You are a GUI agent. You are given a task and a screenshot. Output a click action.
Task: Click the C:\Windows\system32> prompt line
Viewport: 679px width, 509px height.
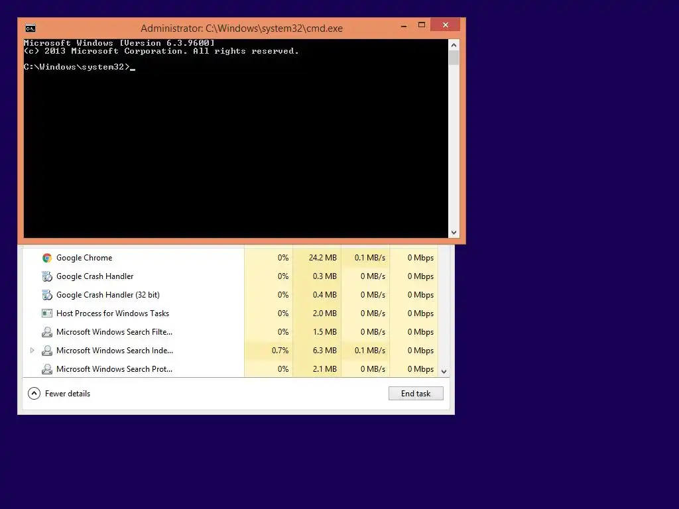(80, 67)
